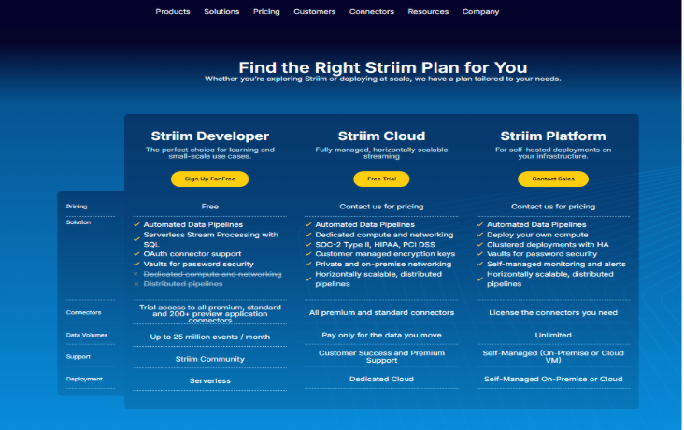The height and width of the screenshot is (430, 684).
Task: Click 'For self-hosted deployments' subtitle
Action: click(553, 152)
